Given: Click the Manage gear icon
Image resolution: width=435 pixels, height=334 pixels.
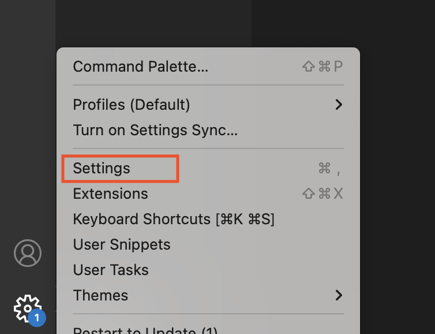Looking at the screenshot, I should 27,308.
